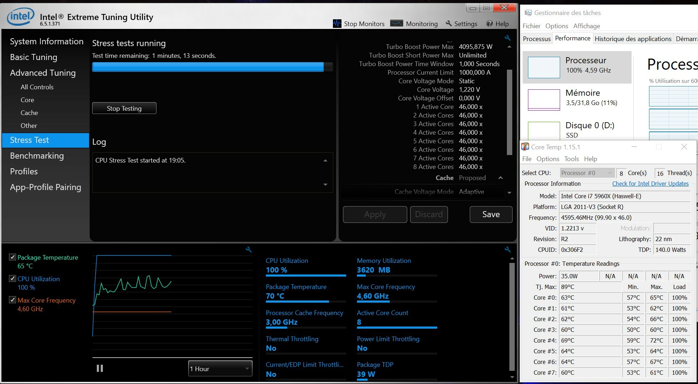Click Check for Intel Driver Updates link
This screenshot has height=384, width=698.
(650, 184)
